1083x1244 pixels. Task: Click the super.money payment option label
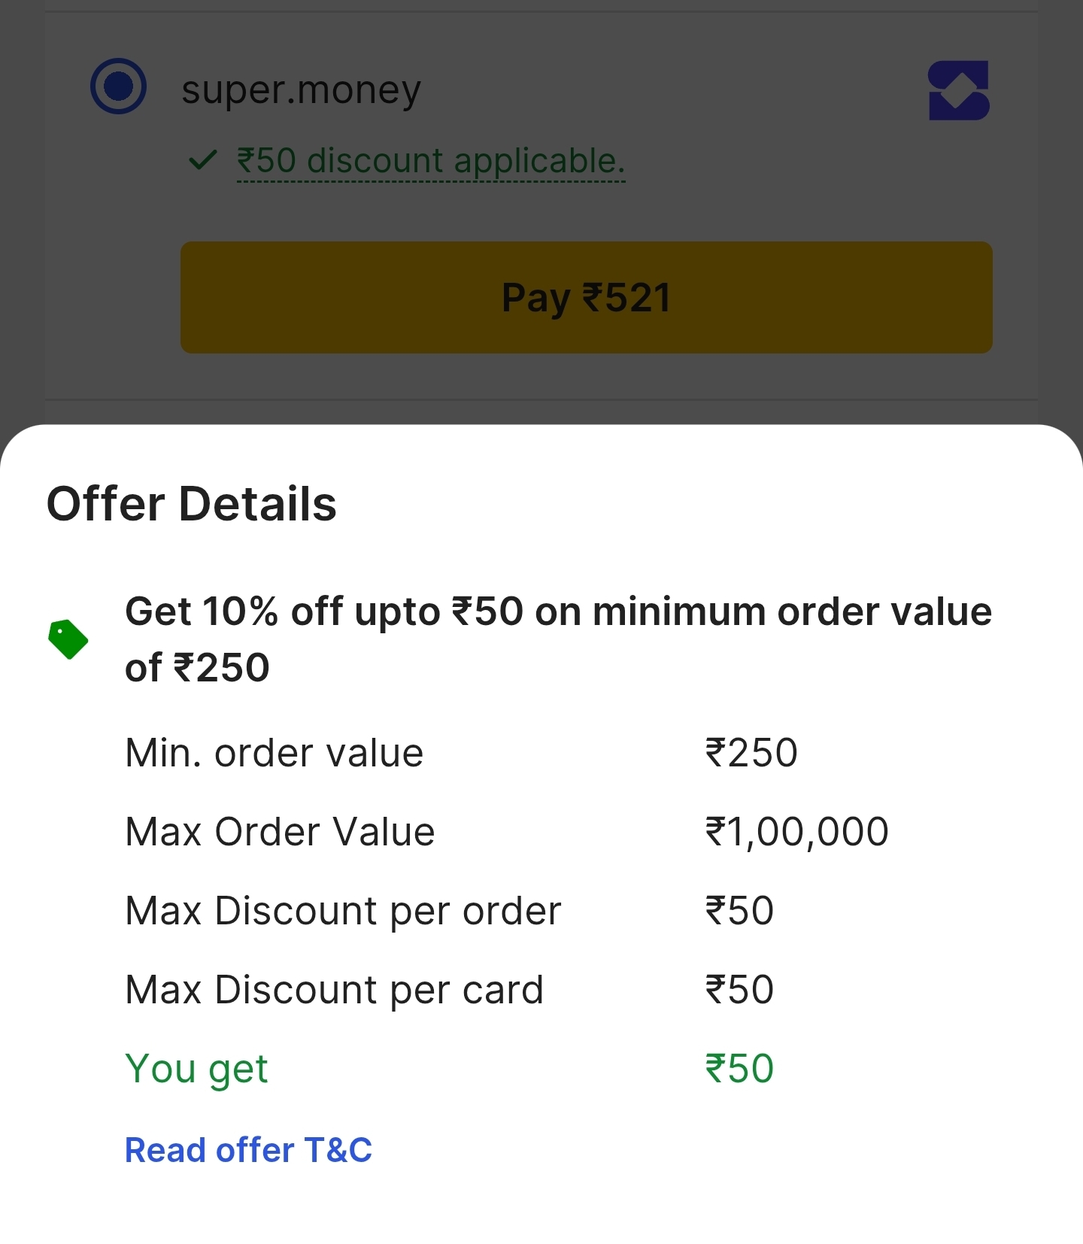coord(301,90)
